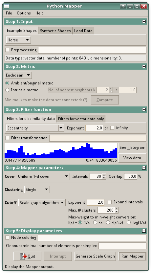
Task: Click the nearest neighbors k spinner arrows
Action: pos(111,90)
